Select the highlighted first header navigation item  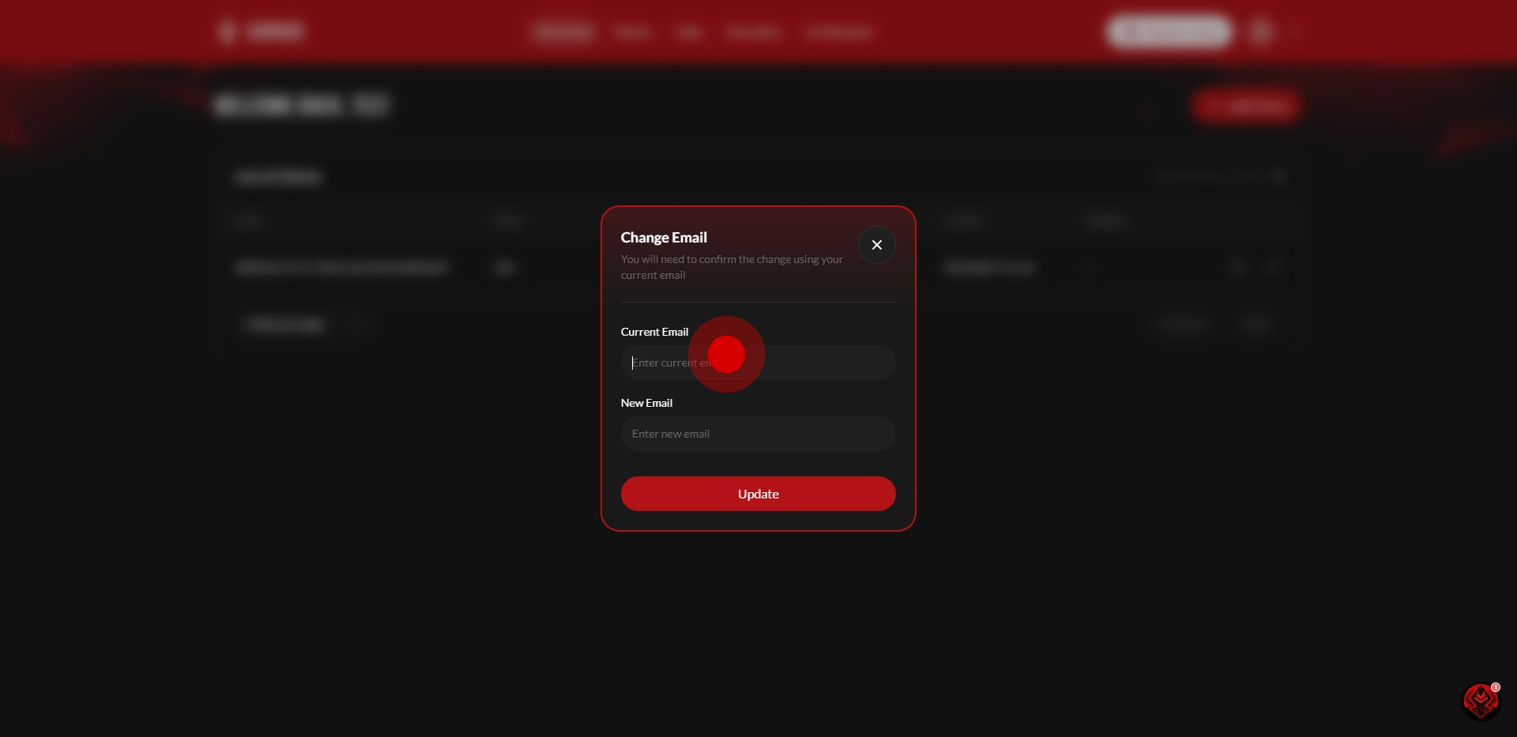coord(563,32)
